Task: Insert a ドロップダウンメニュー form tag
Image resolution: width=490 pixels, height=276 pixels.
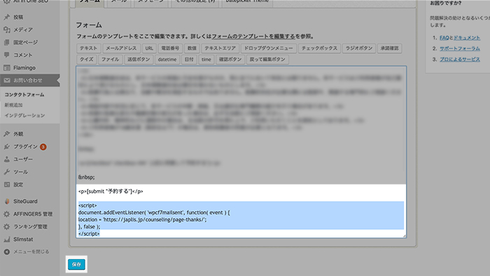Action: 268,48
